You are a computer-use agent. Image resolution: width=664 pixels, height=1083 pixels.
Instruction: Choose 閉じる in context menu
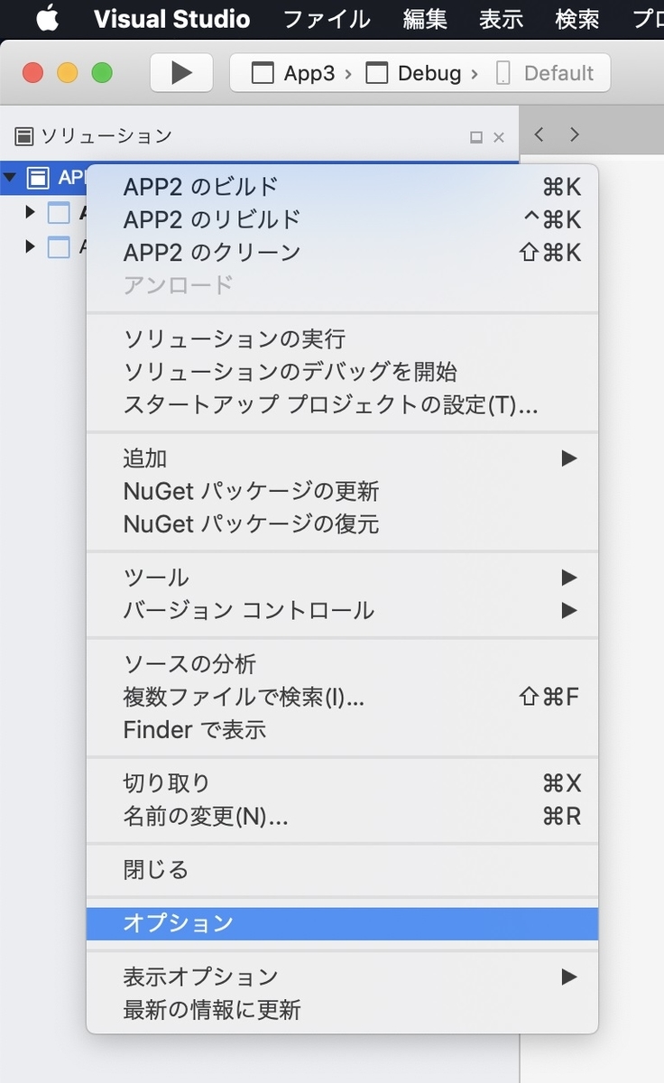(x=342, y=870)
